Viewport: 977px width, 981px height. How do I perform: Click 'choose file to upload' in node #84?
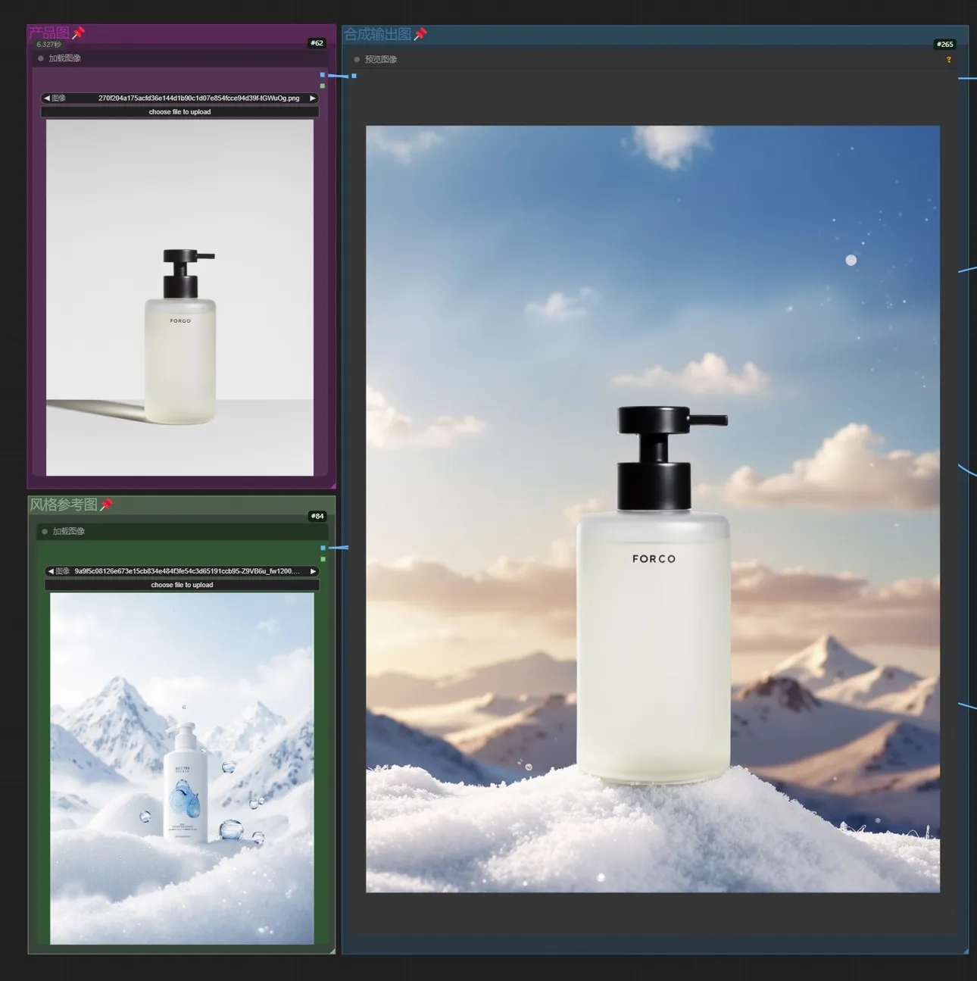[182, 585]
